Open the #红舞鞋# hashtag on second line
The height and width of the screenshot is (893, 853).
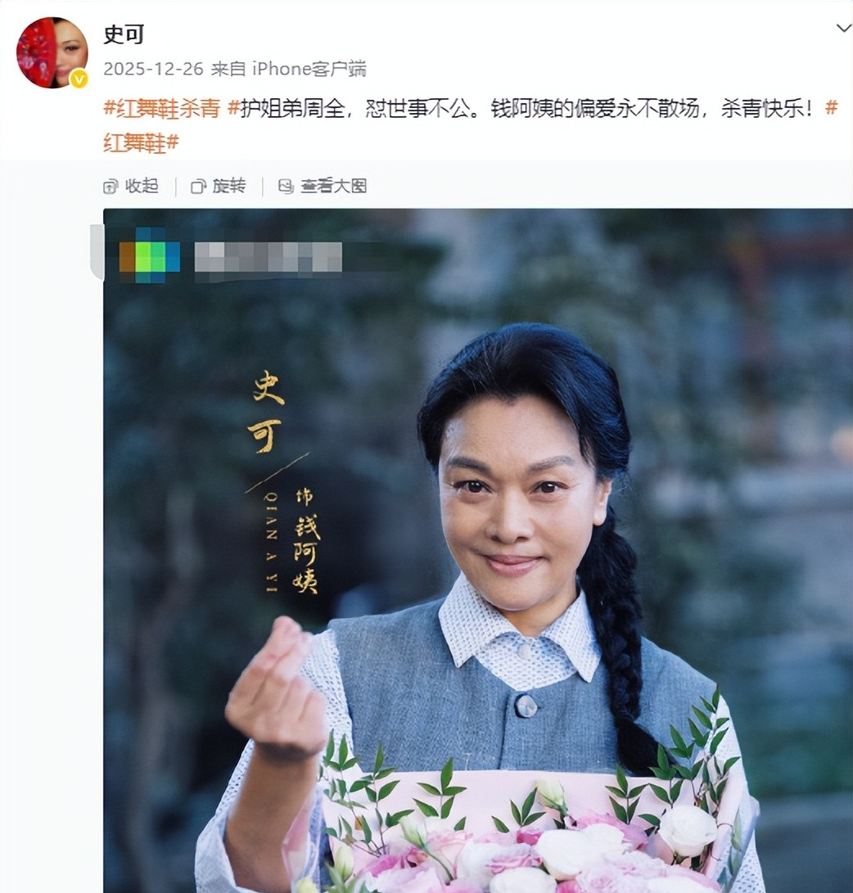point(141,142)
